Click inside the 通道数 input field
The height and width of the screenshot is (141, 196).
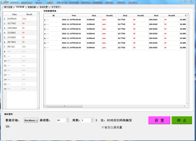61,120
